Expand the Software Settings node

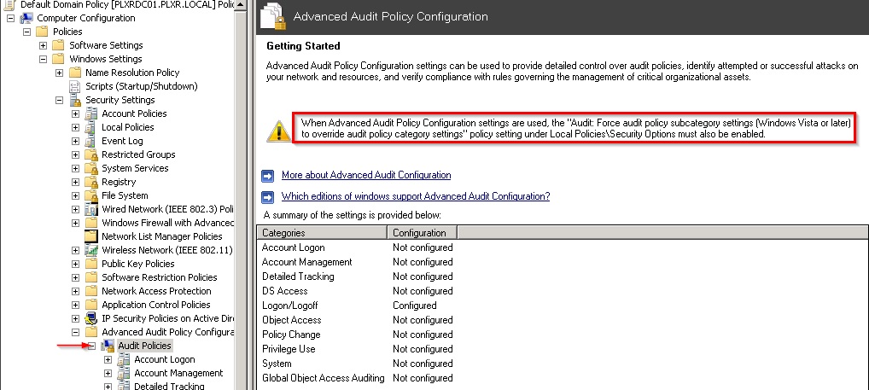pyautogui.click(x=43, y=45)
